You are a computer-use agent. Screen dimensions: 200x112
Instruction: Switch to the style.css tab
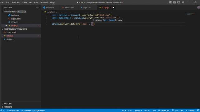tap(87, 7)
